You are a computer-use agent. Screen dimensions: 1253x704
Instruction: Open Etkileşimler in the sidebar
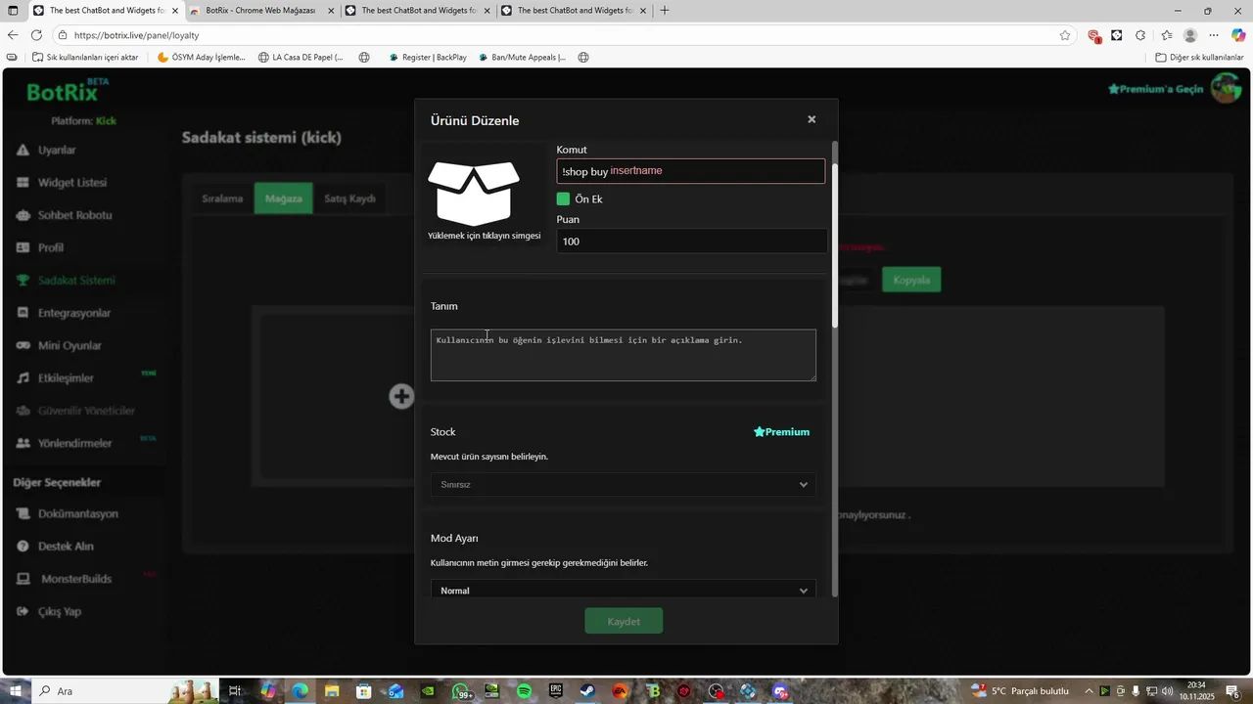pos(66,377)
